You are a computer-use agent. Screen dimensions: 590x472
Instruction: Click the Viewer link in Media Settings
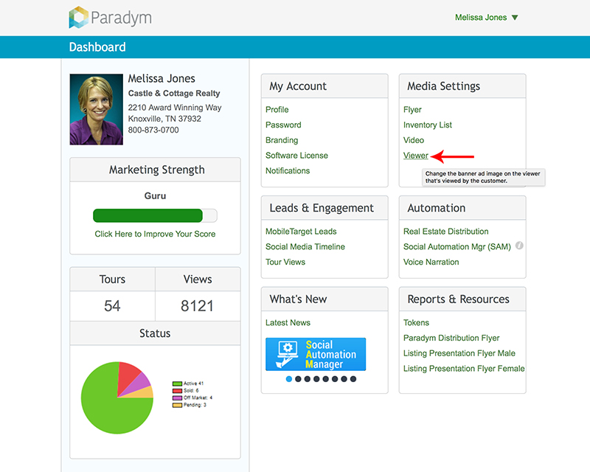tap(416, 156)
